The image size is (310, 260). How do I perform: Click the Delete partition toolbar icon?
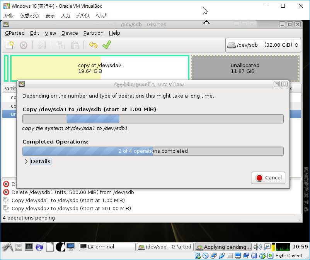click(x=24, y=45)
